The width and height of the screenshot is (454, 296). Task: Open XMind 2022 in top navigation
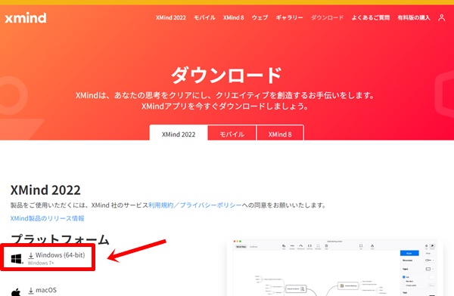171,17
